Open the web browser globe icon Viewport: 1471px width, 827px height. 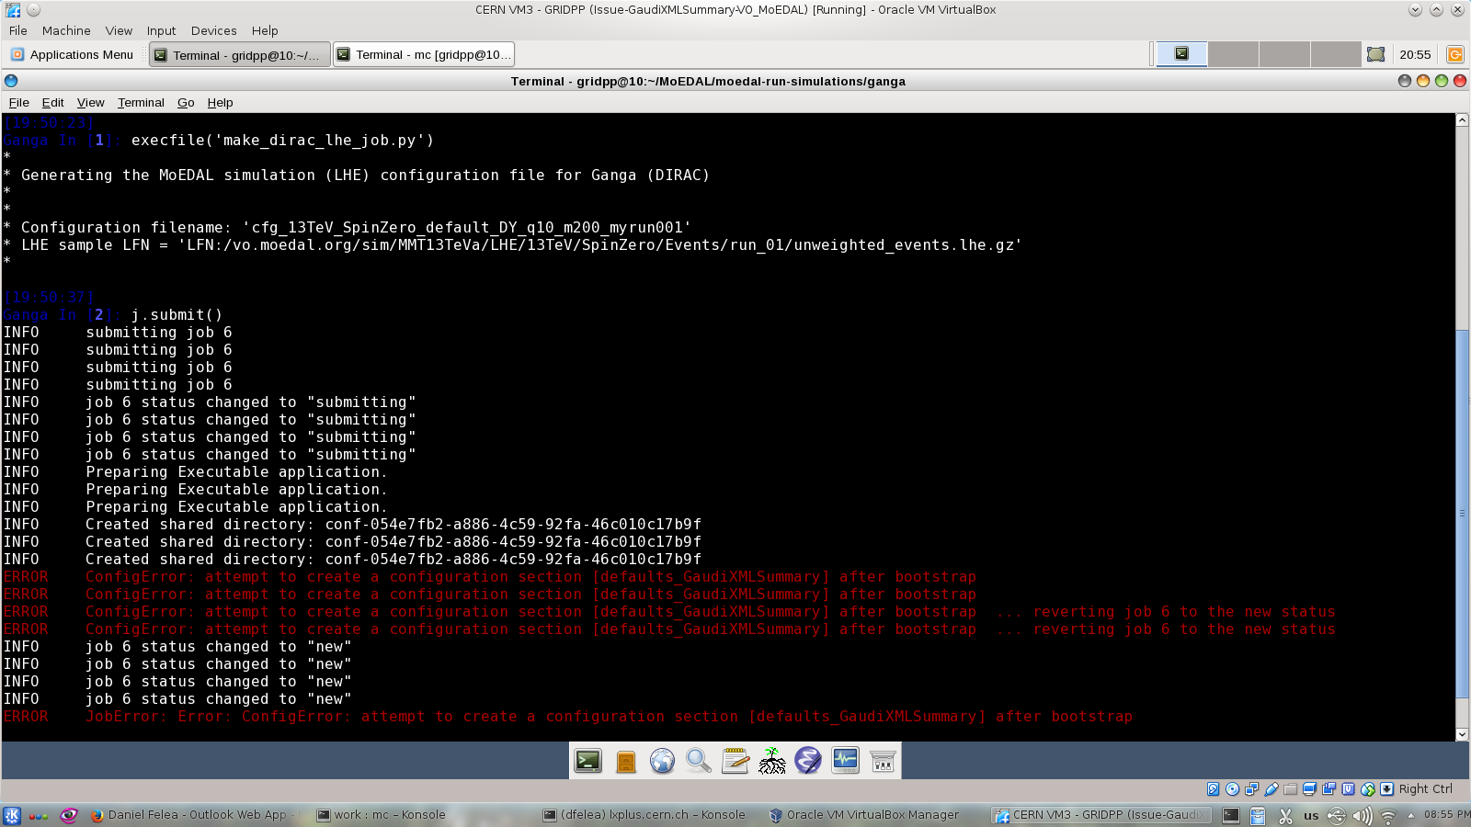point(662,761)
